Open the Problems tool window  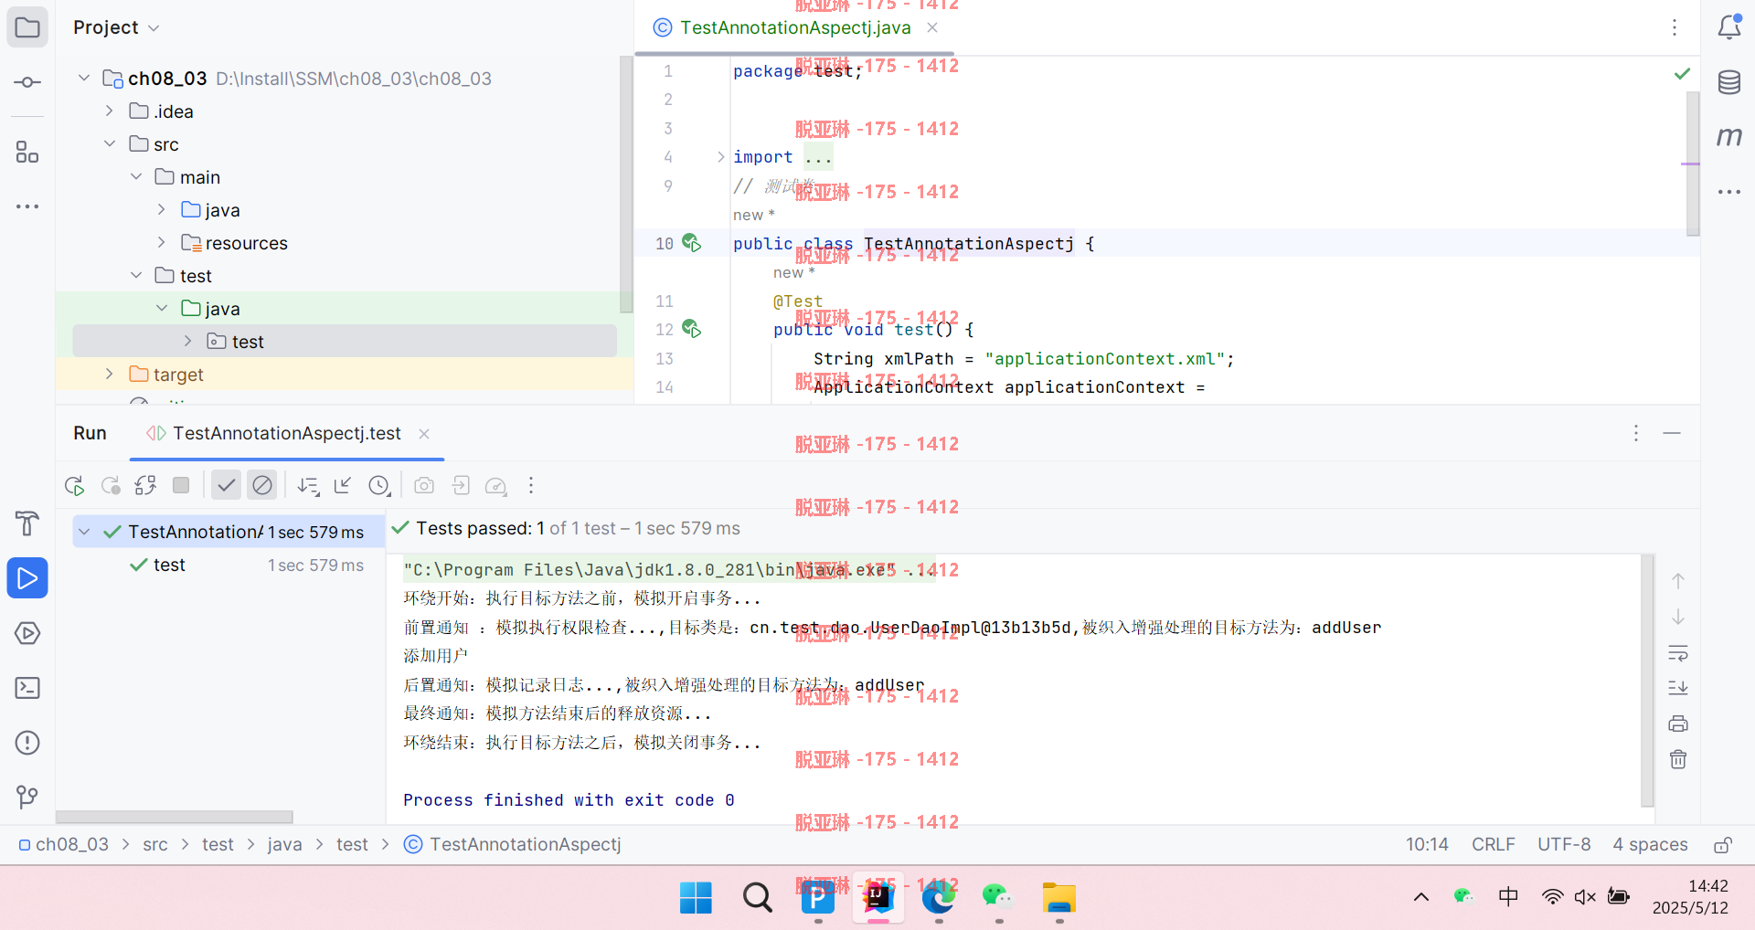(27, 743)
